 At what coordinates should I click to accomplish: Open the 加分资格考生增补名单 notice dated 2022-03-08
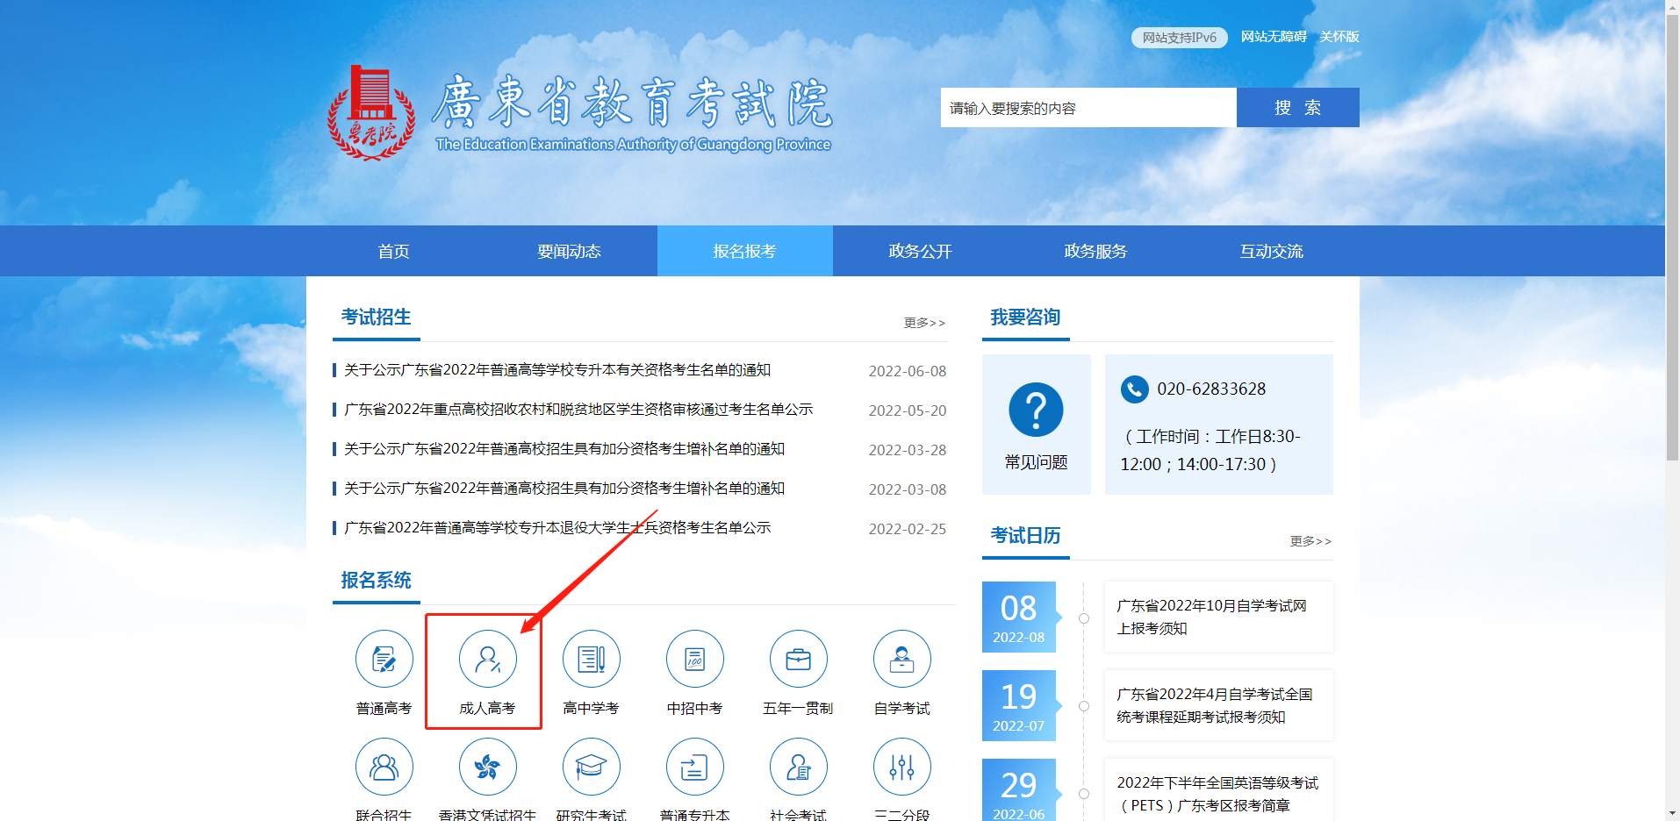(564, 489)
